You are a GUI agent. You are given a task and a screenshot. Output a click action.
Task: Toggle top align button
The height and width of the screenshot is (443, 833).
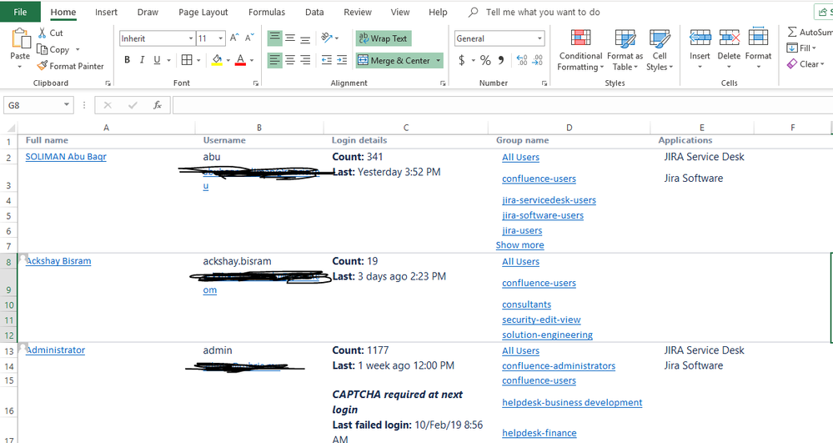point(274,38)
